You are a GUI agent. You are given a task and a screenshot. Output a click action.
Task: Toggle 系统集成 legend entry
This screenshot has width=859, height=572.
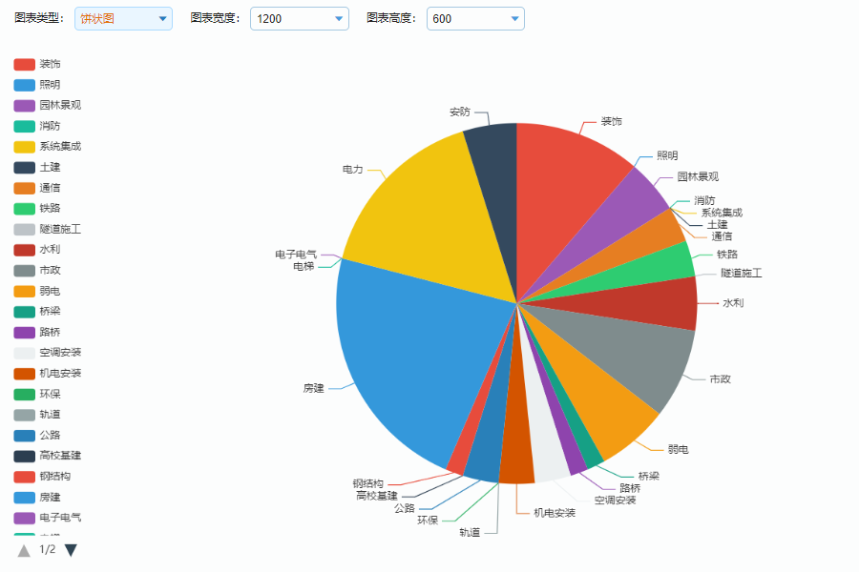48,146
